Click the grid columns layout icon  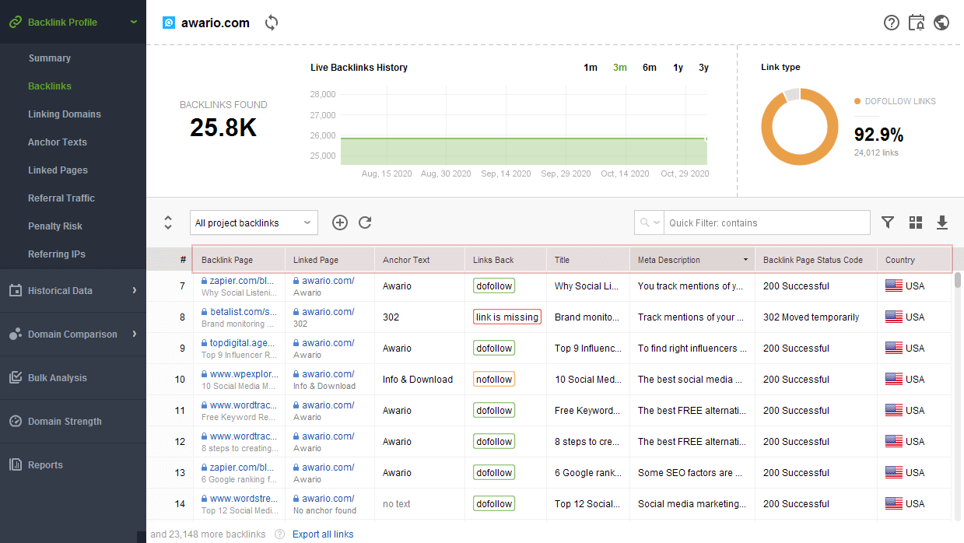click(916, 222)
